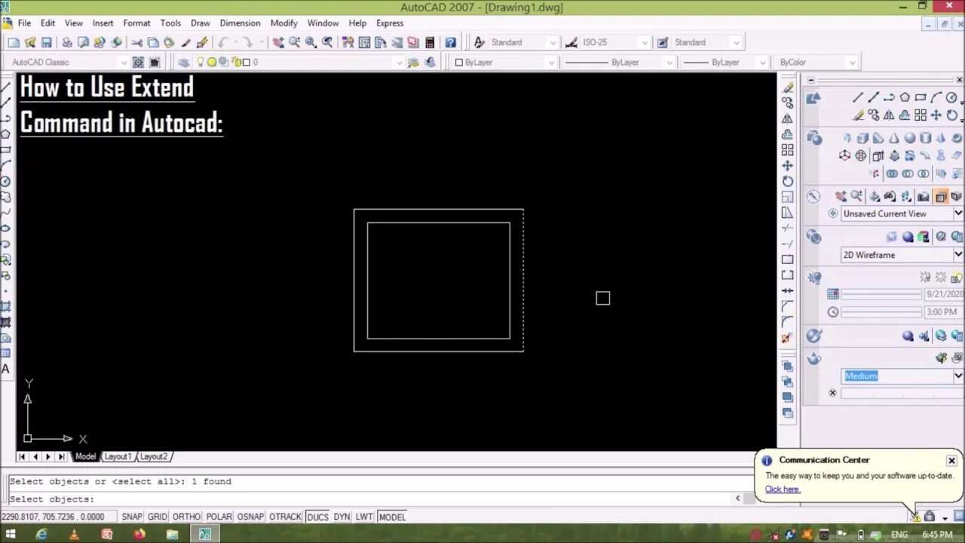Image resolution: width=965 pixels, height=543 pixels.
Task: Switch to the Layout2 tab
Action: (153, 456)
